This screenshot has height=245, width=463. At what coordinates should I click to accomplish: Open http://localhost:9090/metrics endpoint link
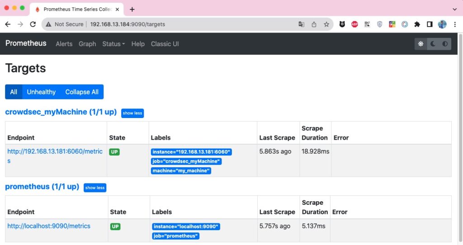(x=49, y=226)
